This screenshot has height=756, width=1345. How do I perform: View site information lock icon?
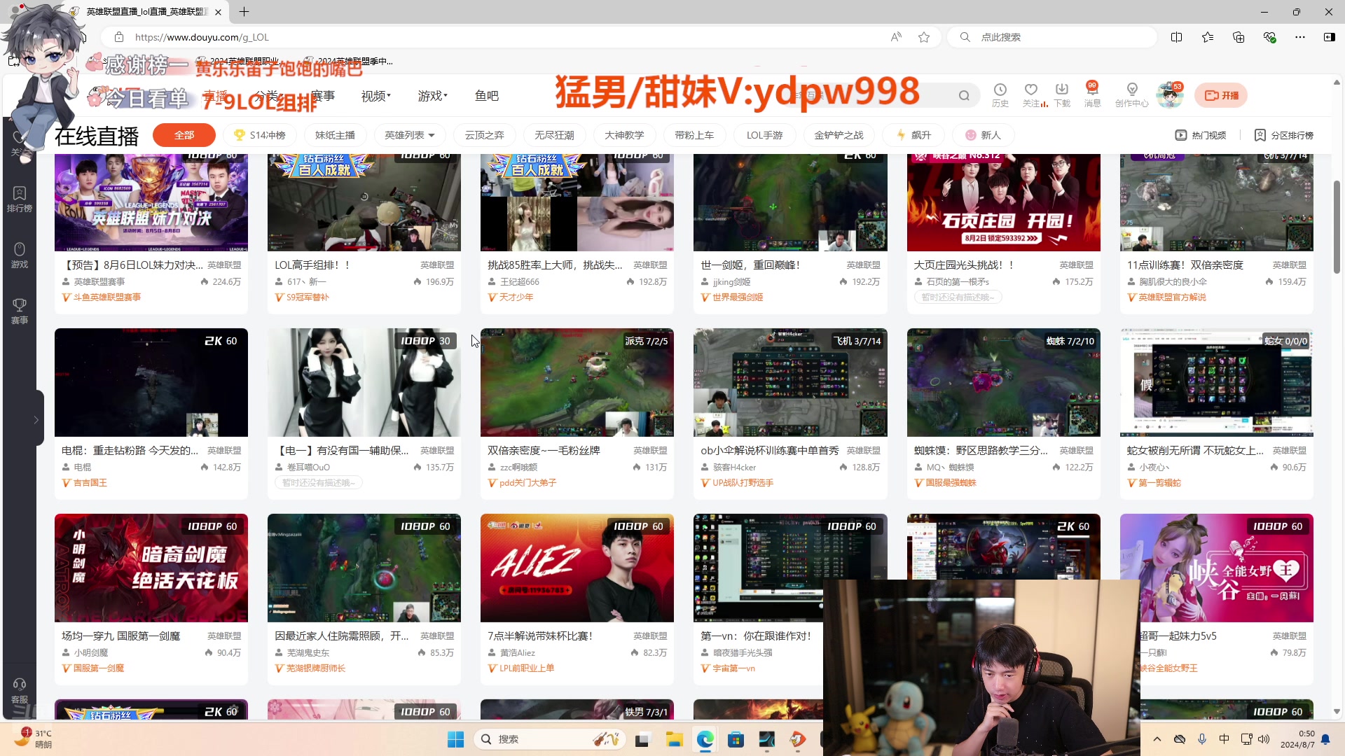point(119,37)
